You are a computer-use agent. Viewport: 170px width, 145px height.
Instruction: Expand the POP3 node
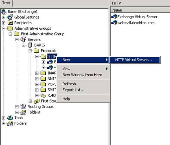coord(37,84)
